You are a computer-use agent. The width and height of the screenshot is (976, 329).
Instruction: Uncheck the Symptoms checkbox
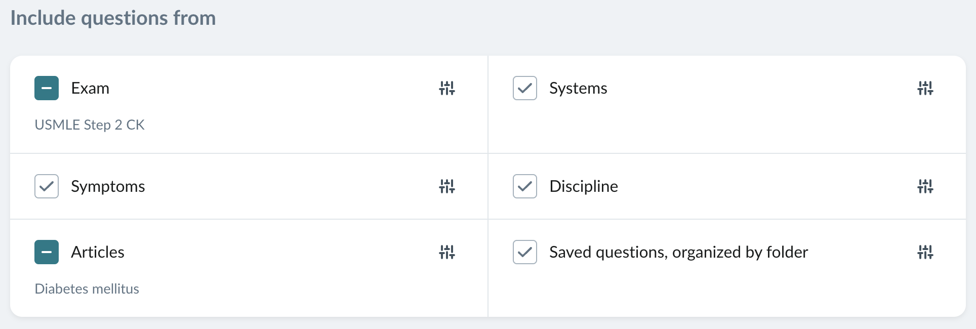(x=47, y=186)
